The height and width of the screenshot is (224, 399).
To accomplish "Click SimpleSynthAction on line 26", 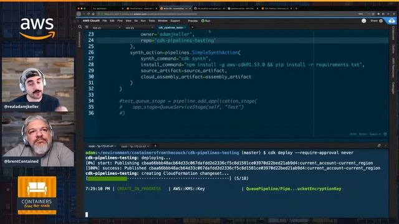I will (214, 52).
